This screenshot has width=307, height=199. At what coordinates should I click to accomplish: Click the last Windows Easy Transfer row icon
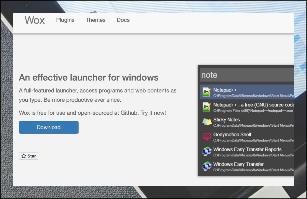click(207, 166)
